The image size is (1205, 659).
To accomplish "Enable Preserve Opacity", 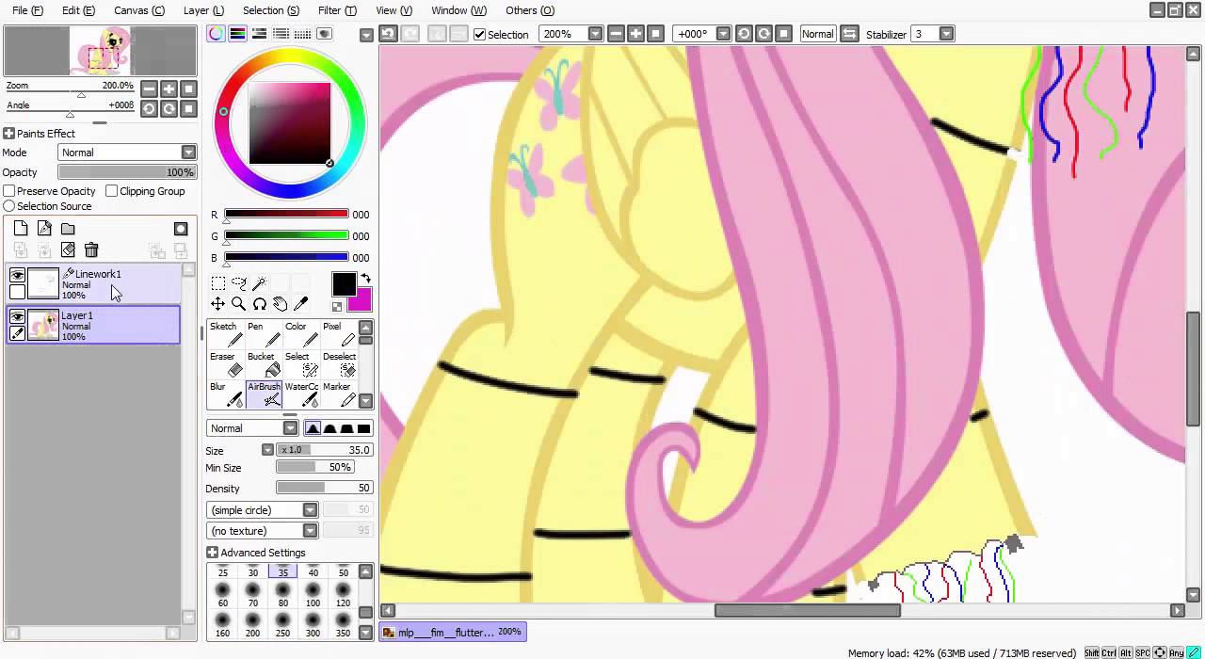I will point(8,191).
